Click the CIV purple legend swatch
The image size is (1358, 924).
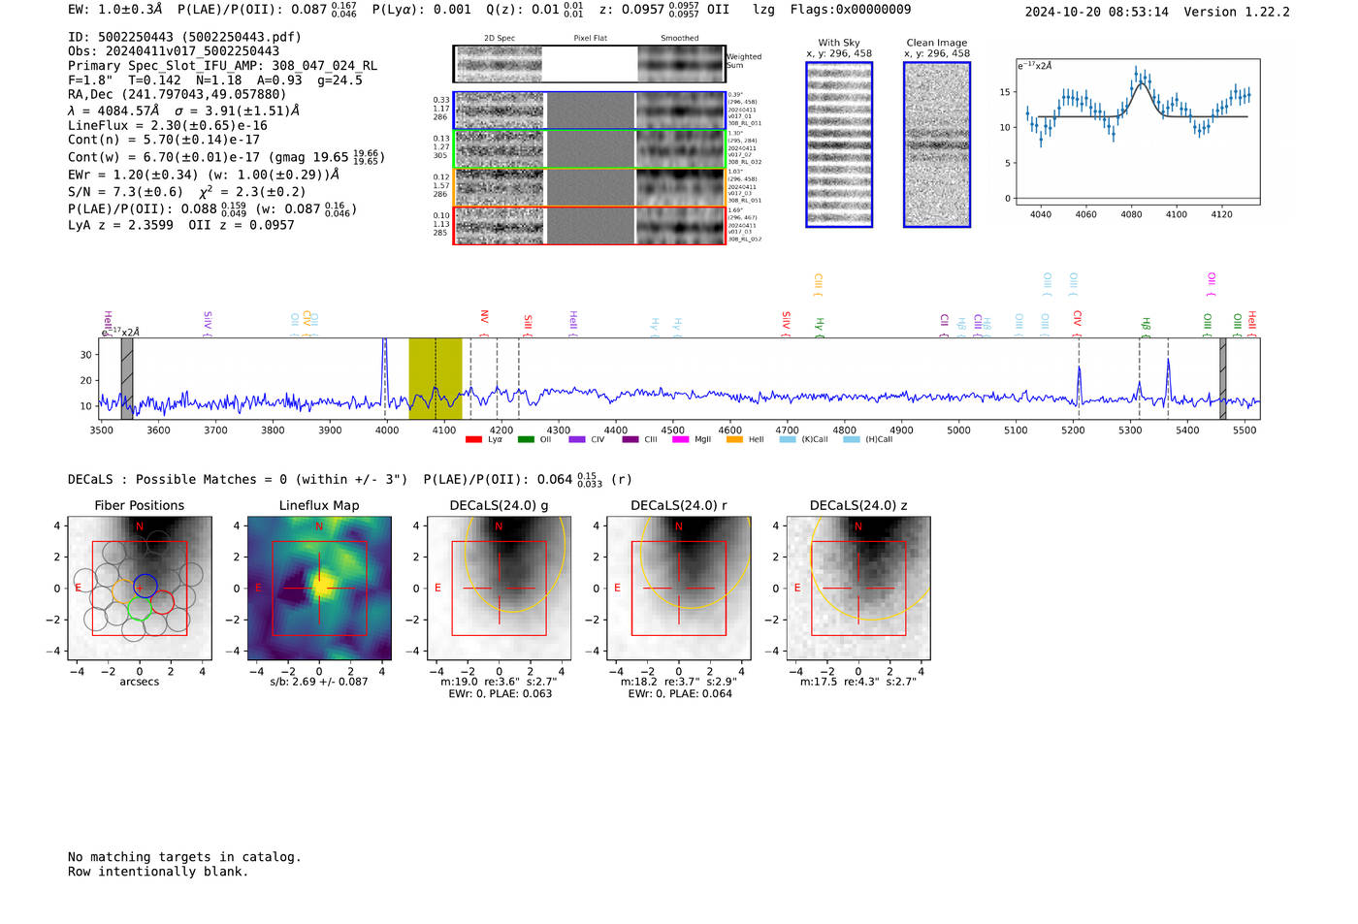point(577,440)
